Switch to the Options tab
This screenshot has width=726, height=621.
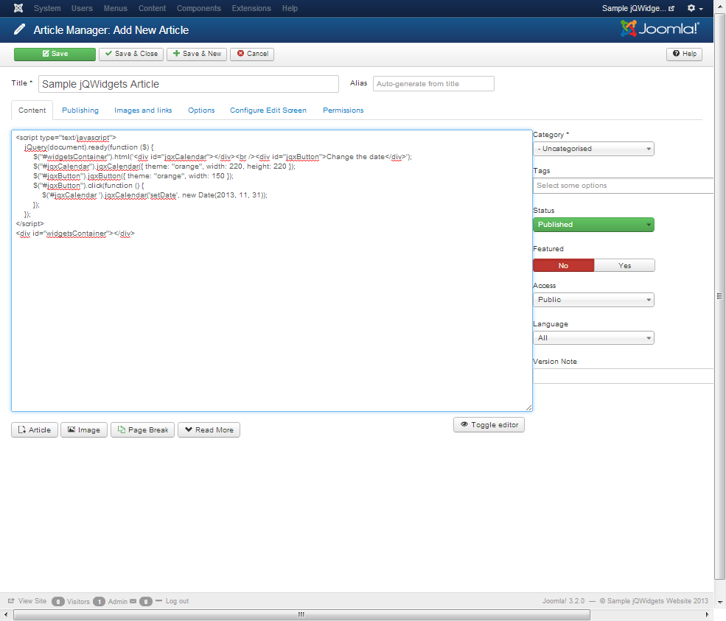tap(201, 110)
